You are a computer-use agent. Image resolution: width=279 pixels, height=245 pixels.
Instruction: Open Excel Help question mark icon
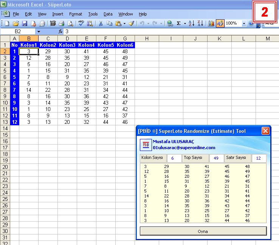pos(251,23)
